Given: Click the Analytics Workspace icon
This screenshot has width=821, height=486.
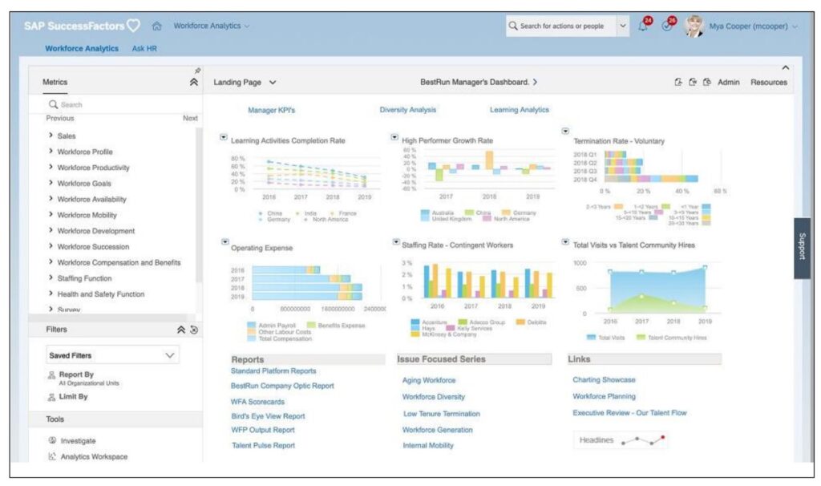Looking at the screenshot, I should (52, 456).
